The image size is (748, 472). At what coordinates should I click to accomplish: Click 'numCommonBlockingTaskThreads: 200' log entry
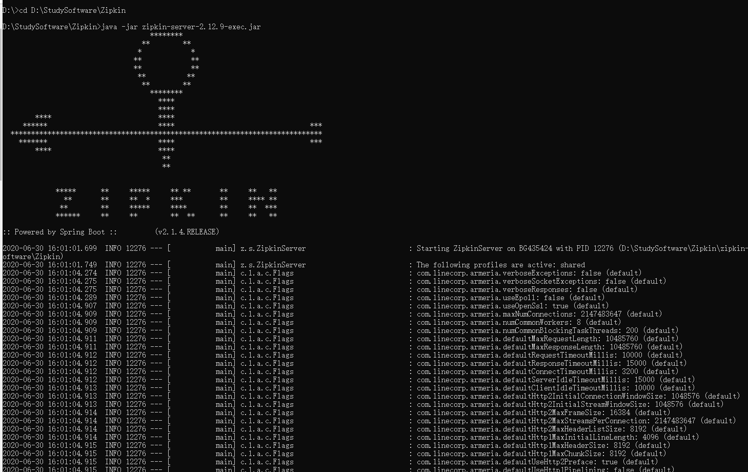571,330
